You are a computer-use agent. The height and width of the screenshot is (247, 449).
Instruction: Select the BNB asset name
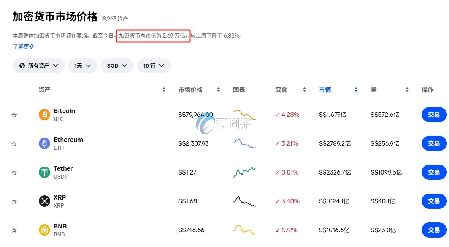click(60, 227)
